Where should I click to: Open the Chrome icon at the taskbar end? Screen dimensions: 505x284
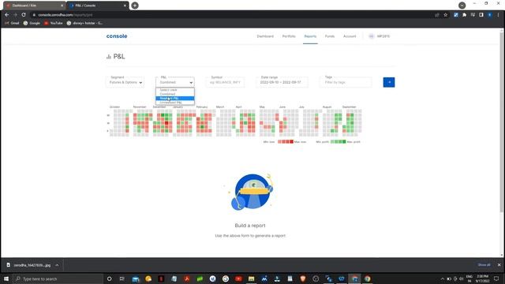[368, 278]
